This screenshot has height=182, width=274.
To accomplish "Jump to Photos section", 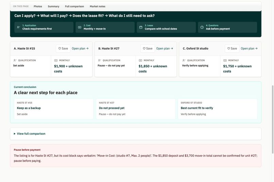I will pyautogui.click(x=38, y=6).
